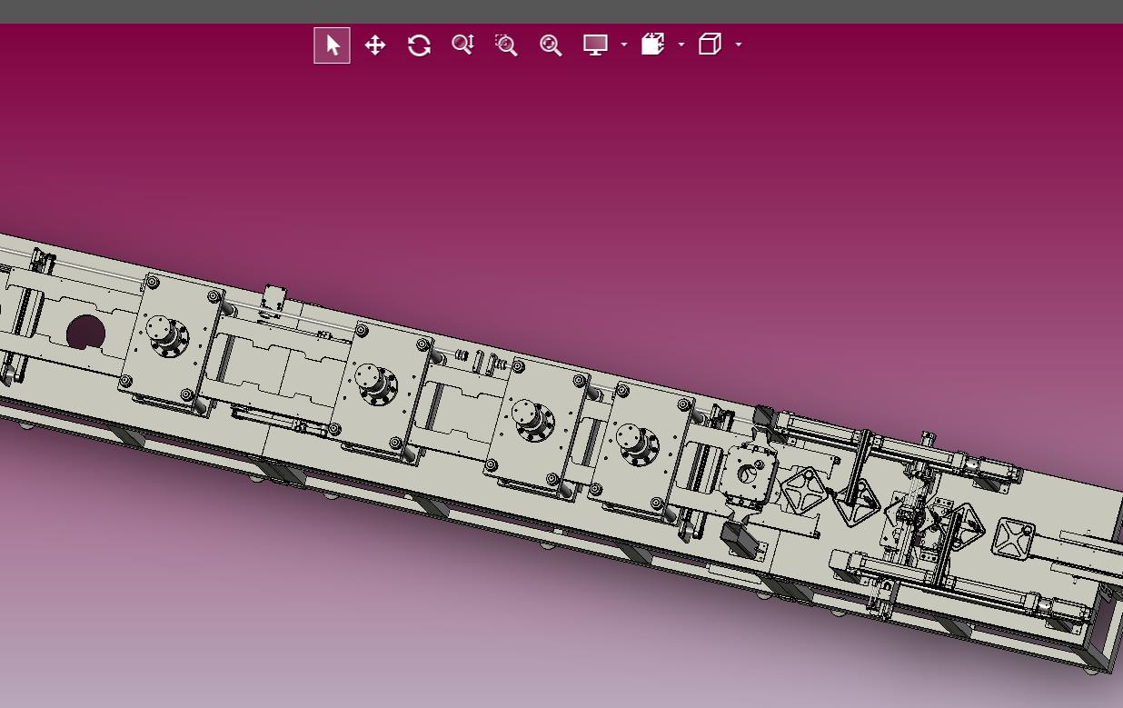Click the monitor display style icon
Image resolution: width=1123 pixels, height=708 pixels.
point(595,45)
